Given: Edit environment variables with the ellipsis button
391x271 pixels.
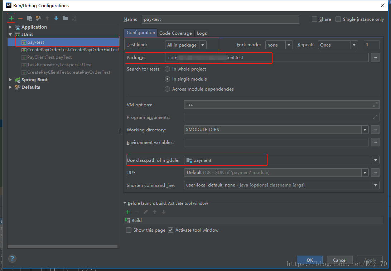Looking at the screenshot, I should [x=375, y=142].
